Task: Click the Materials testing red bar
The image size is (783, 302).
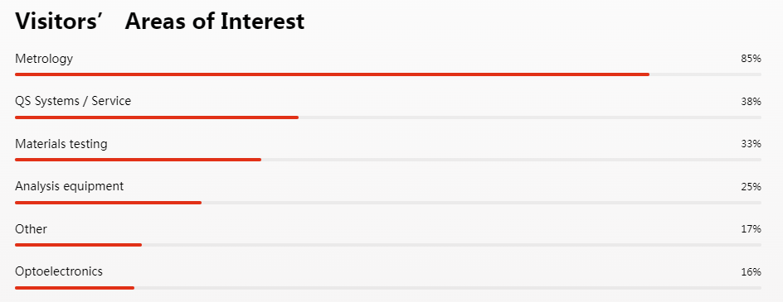Action: coord(138,160)
